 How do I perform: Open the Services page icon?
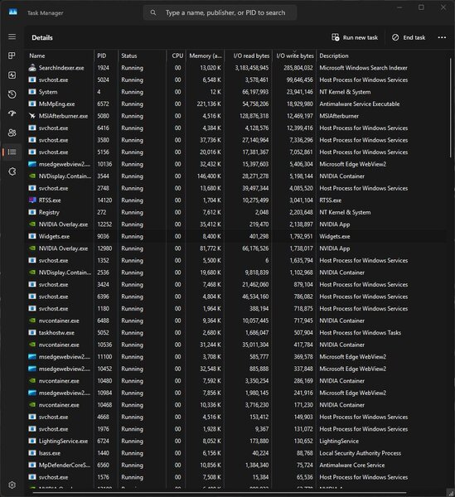(x=12, y=171)
